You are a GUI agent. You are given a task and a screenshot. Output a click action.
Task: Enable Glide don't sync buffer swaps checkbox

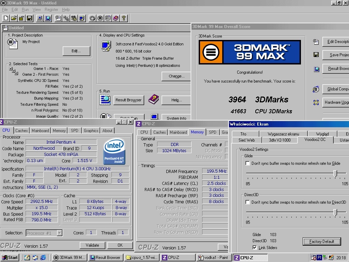[x=247, y=163]
